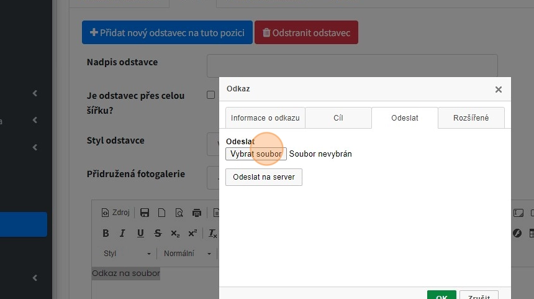
Task: Toggle italic formatting
Action: pos(123,234)
